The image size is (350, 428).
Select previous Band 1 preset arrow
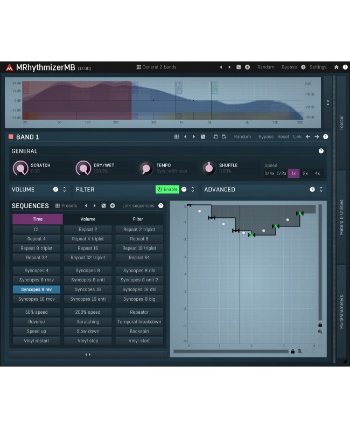point(185,137)
